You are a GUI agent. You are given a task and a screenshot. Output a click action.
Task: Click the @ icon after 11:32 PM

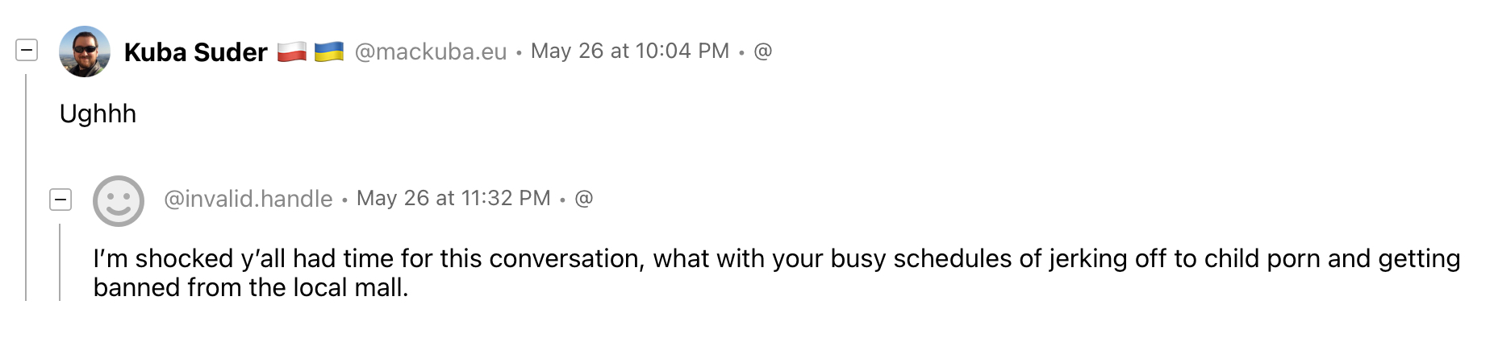(583, 199)
